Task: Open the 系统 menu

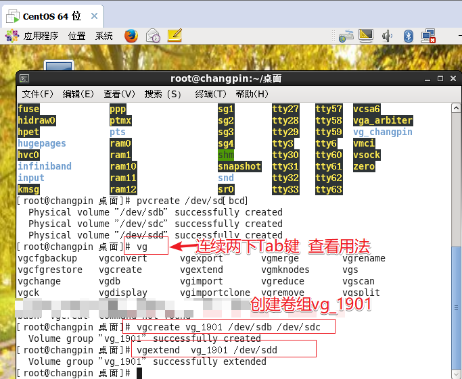Action: point(103,36)
